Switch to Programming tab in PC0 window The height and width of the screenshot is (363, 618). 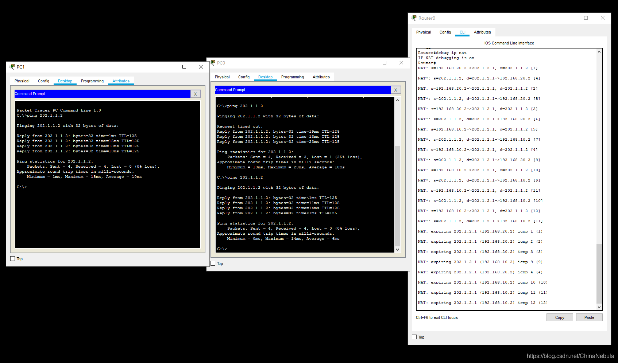point(293,77)
